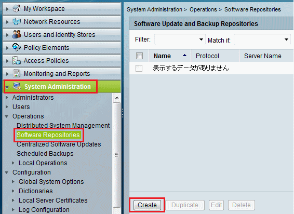This screenshot has width=294, height=214.
Task: Expand the Local Operations tree node
Action: point(13,163)
